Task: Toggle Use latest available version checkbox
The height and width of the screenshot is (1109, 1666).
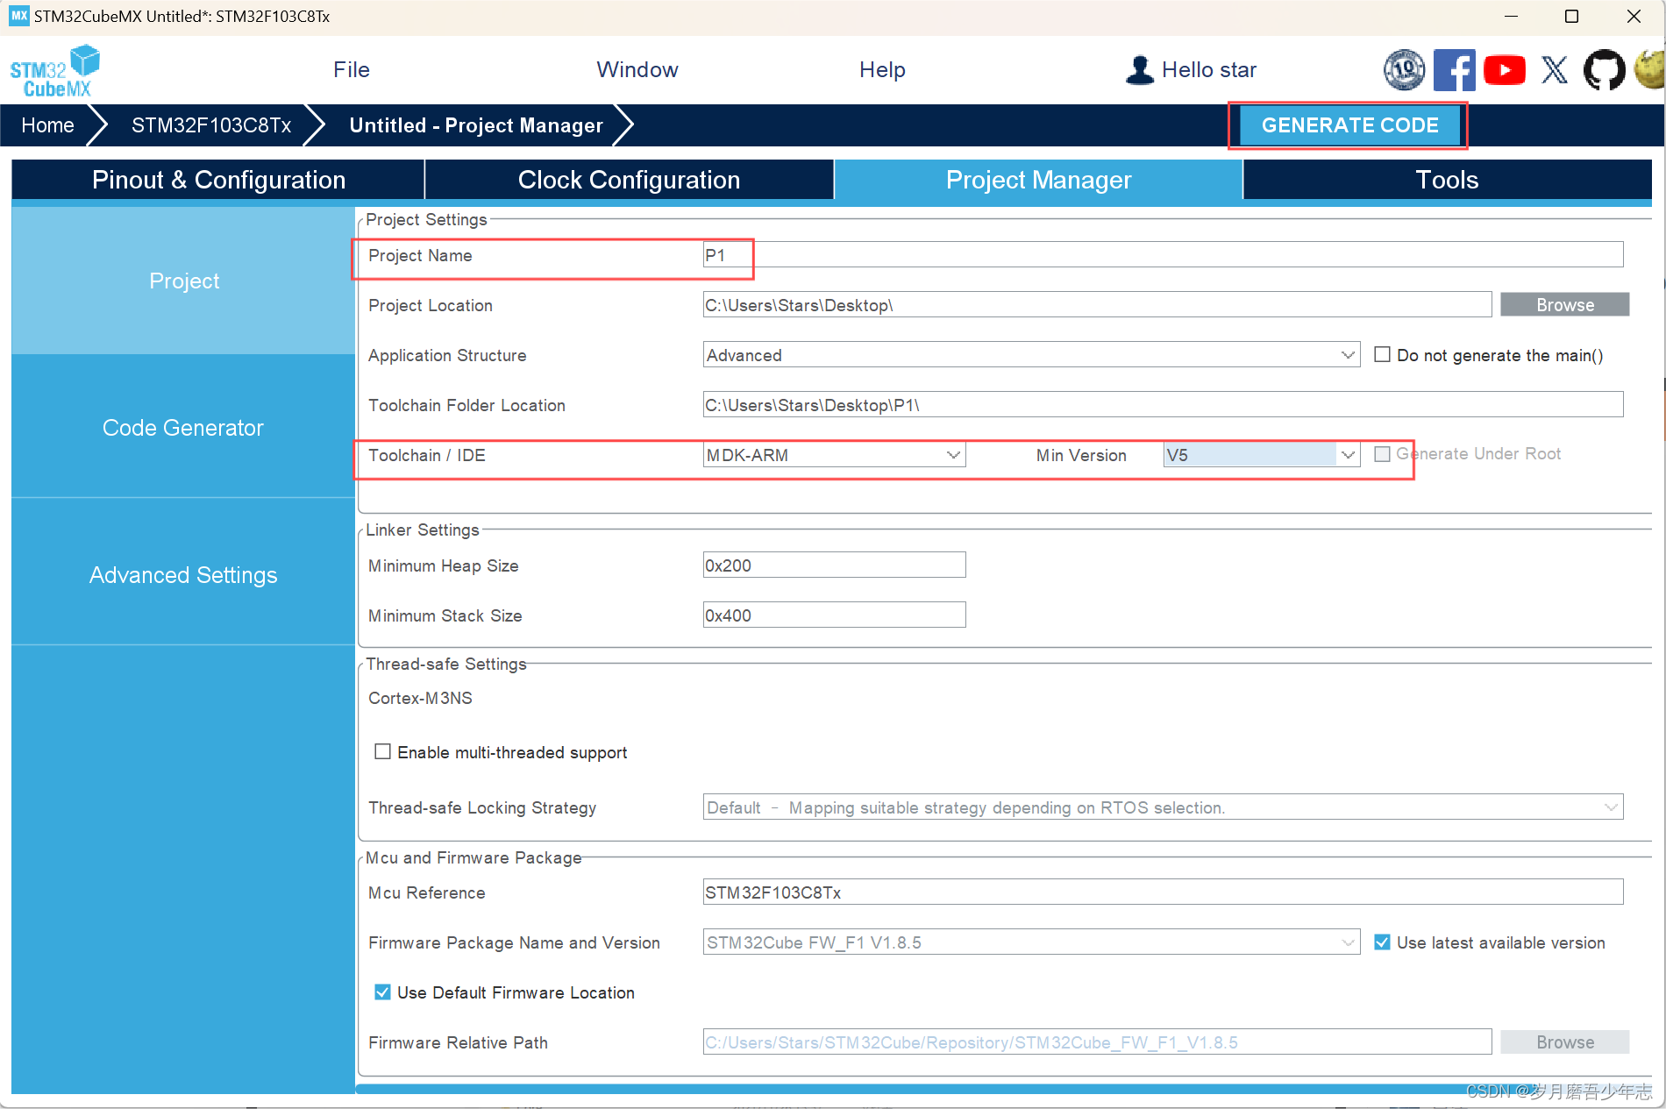Action: click(1382, 942)
